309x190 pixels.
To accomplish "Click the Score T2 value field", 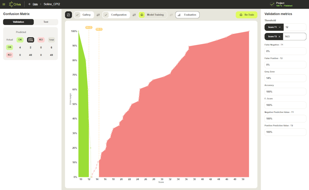I will pyautogui.click(x=295, y=36).
